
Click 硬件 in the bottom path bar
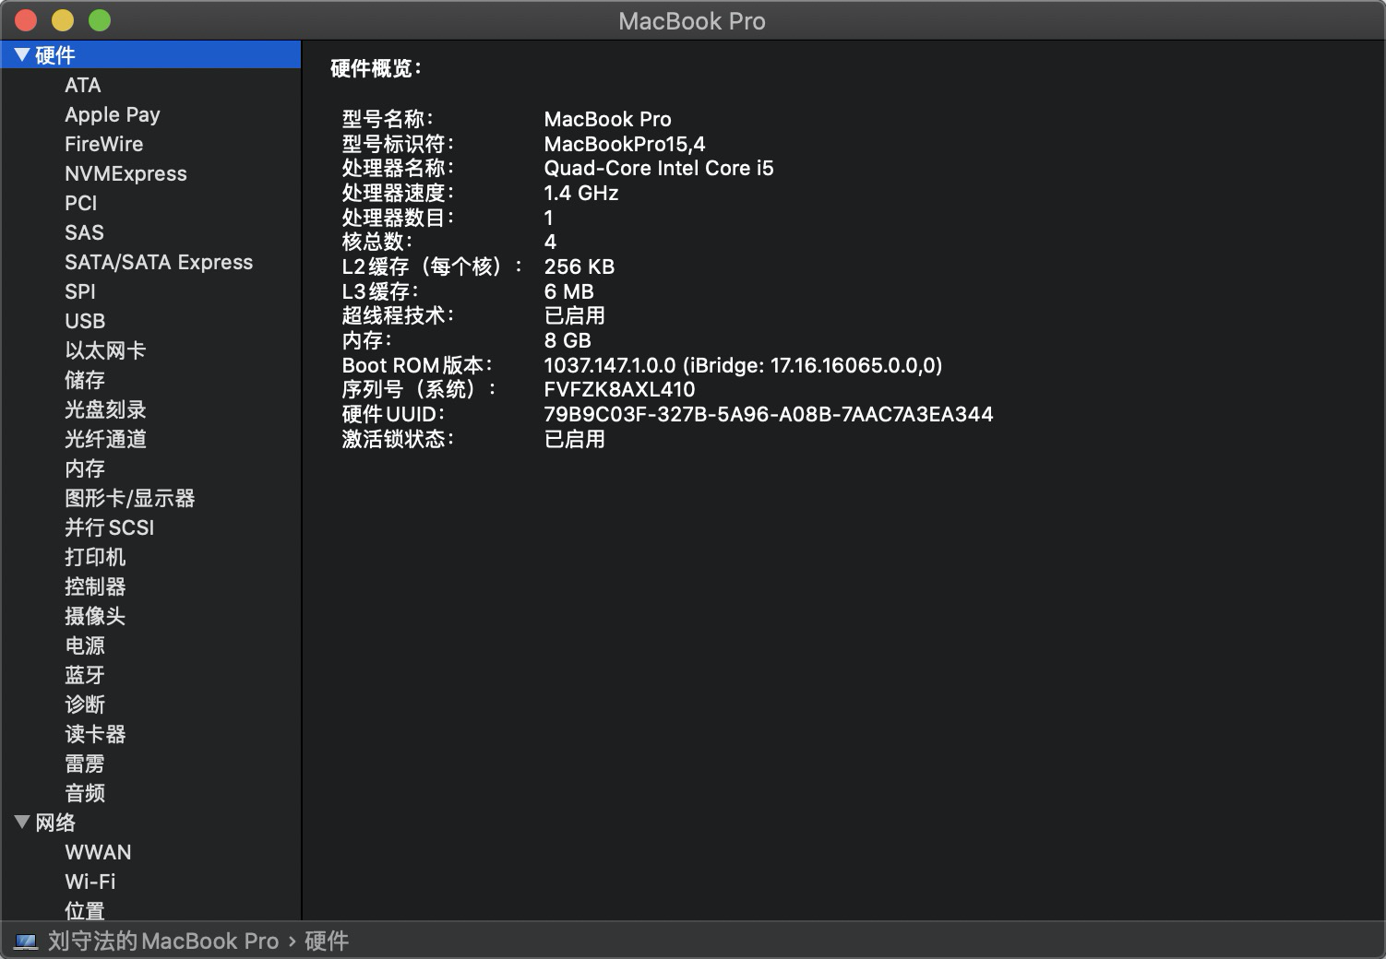[327, 941]
